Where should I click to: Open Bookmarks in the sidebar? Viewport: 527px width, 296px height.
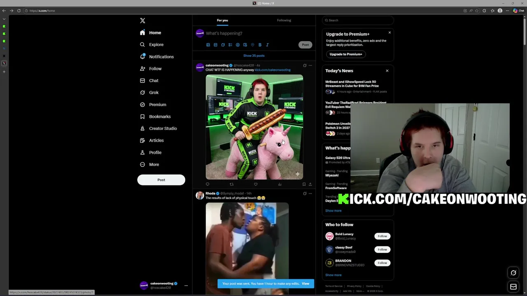click(154, 116)
